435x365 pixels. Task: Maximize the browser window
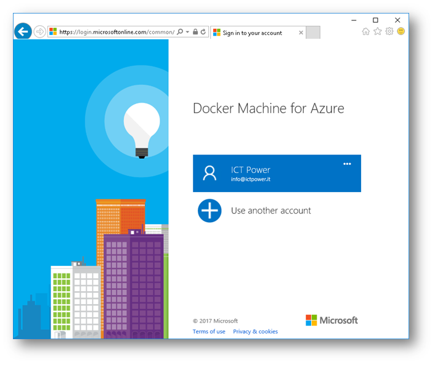(x=375, y=20)
